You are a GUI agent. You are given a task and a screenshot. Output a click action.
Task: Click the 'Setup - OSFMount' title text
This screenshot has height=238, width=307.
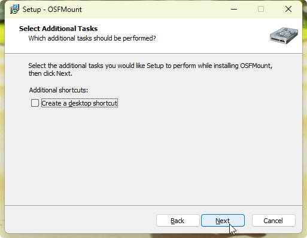pos(52,10)
